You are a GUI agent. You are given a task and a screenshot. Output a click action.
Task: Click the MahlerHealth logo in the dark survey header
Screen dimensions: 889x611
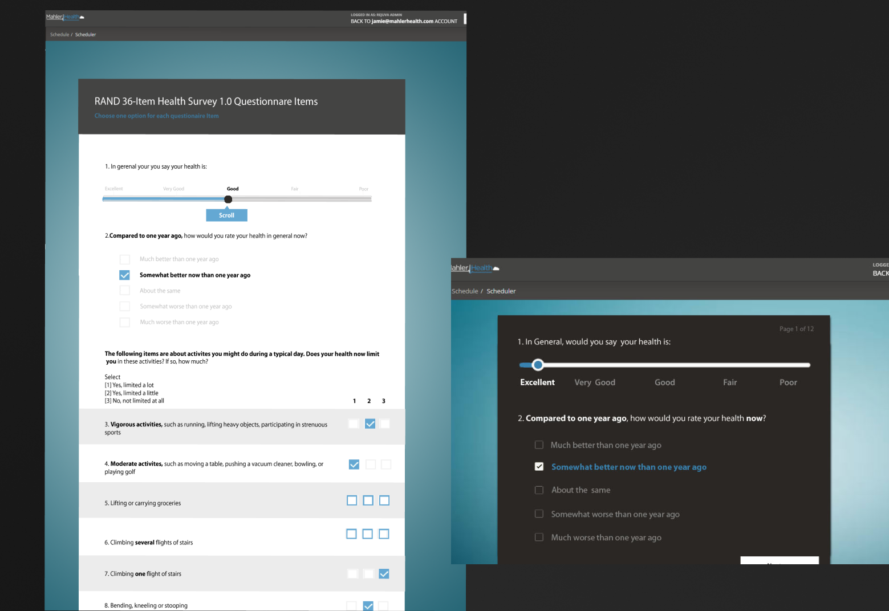pos(474,268)
